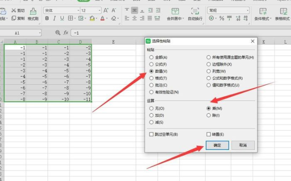The height and width of the screenshot is (181, 291).
Task: Select paste option 列宽(W)
Action: pyautogui.click(x=216, y=71)
